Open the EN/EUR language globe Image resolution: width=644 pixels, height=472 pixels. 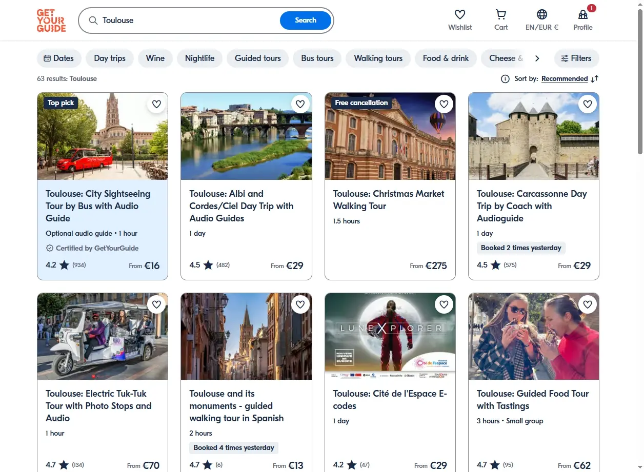(542, 14)
